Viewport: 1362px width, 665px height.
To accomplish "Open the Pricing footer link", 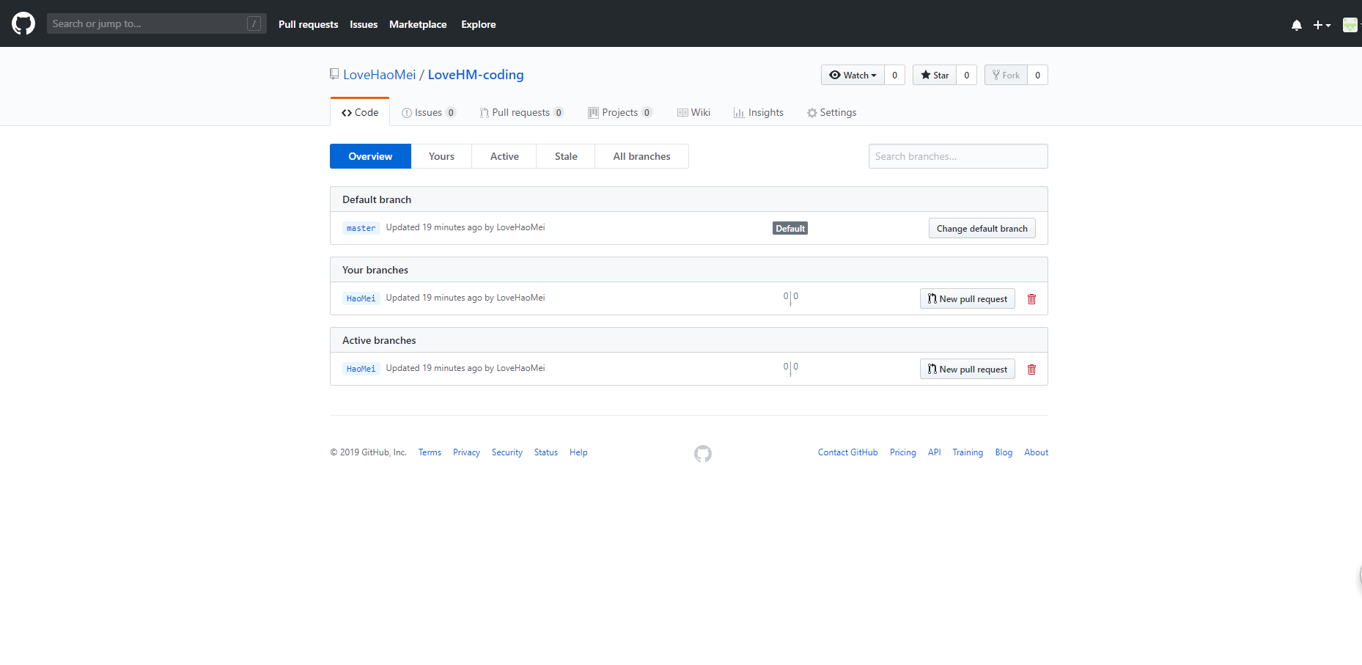I will (903, 452).
